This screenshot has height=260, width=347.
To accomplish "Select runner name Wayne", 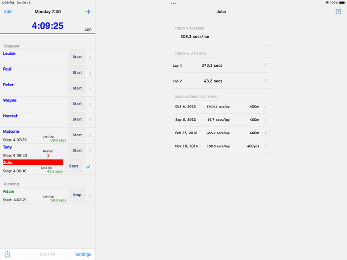I will coord(10,101).
